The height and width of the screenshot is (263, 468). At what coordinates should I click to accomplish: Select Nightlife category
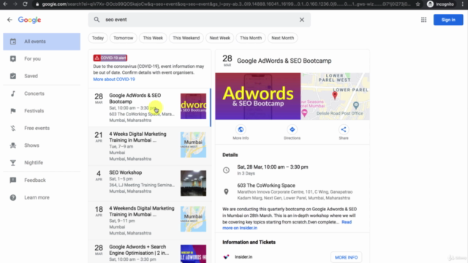click(42, 163)
